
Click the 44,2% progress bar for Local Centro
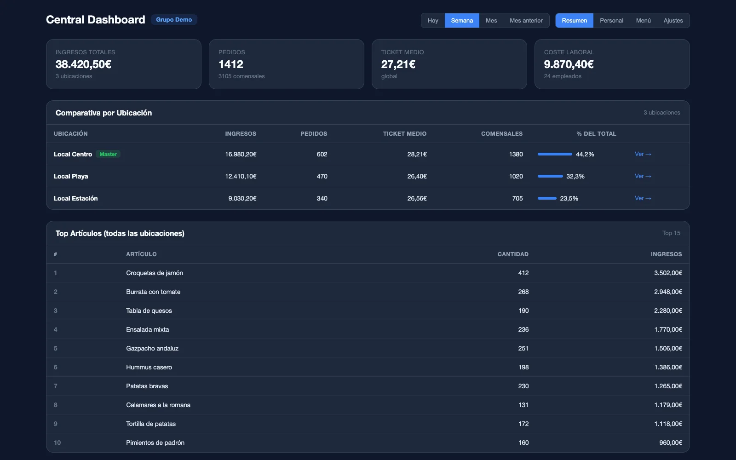click(x=555, y=154)
